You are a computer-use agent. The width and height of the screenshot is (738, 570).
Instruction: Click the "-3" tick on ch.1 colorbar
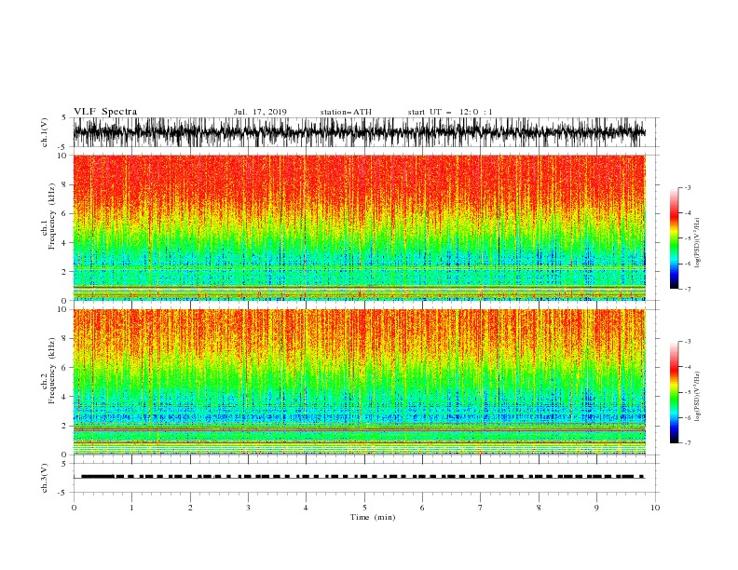coord(688,187)
